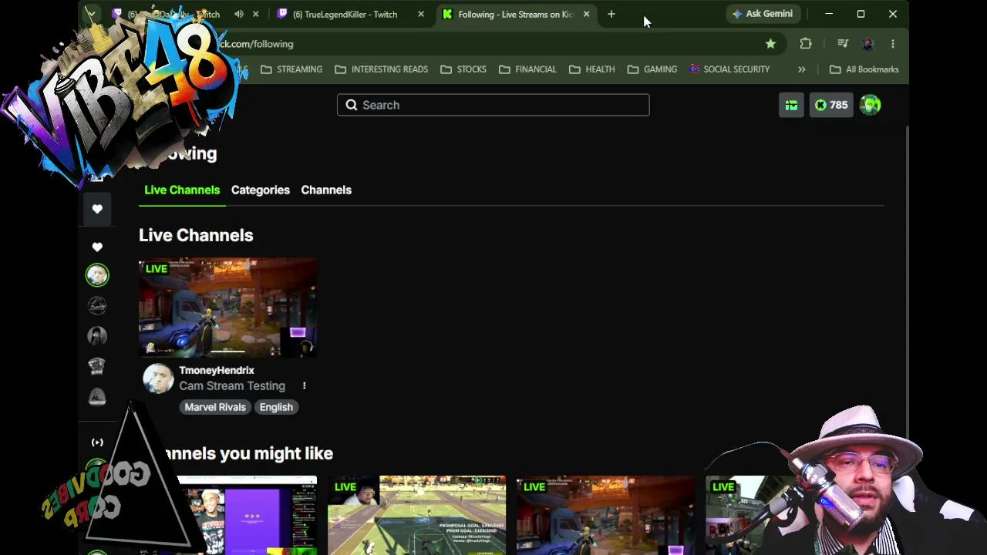Close the TrueLegendKiller Twitch tab
Image resolution: width=987 pixels, height=555 pixels.
421,14
